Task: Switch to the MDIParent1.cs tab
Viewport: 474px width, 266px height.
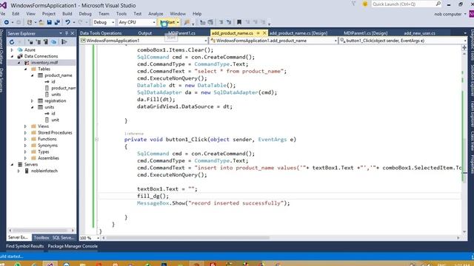Action: coord(181,33)
